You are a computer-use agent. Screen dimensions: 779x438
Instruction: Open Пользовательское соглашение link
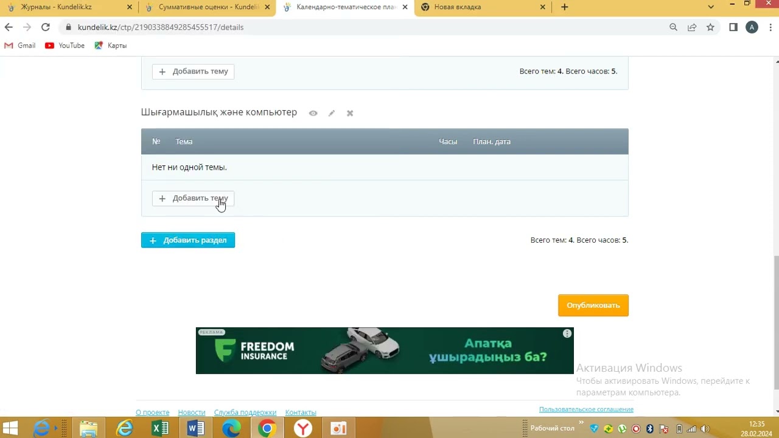(586, 409)
